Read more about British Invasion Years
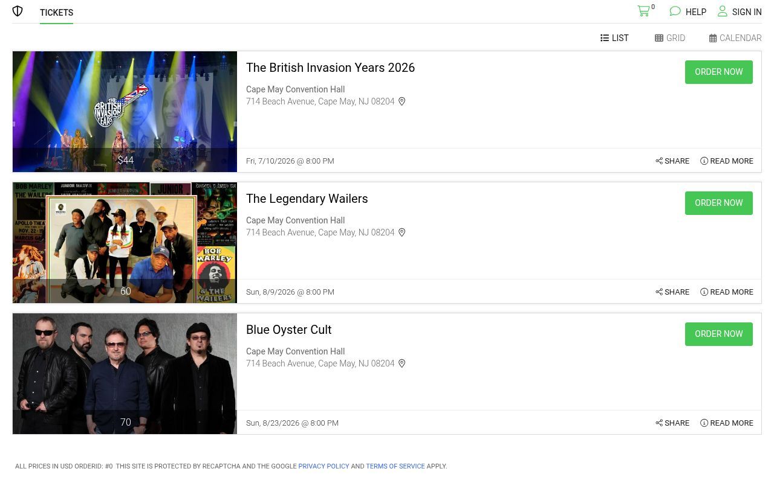Screen dimensions: 774x483 [x=727, y=161]
